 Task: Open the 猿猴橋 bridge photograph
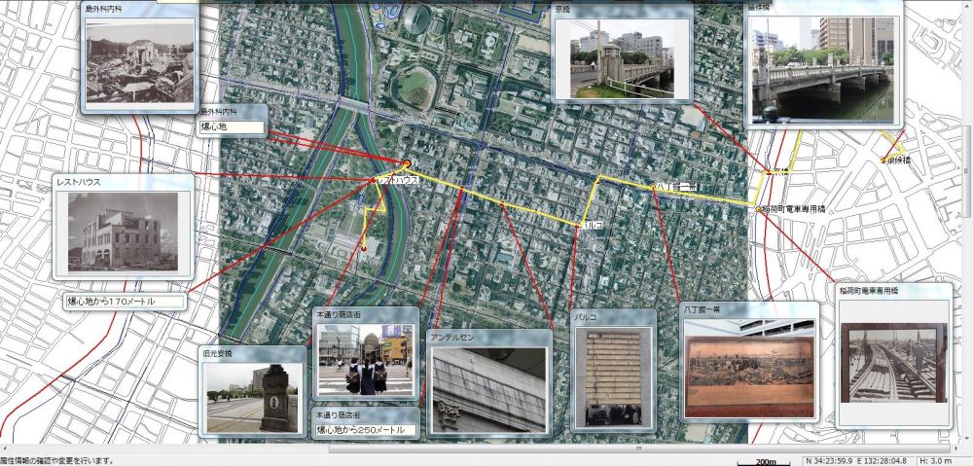(x=823, y=68)
